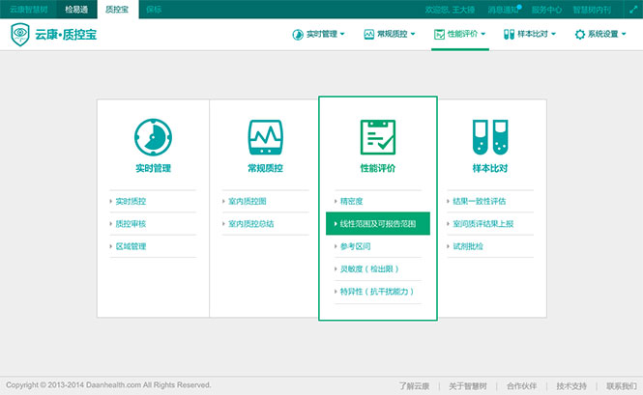Click the 常规质控 card title
Screen dimensions: 643x395
coord(265,168)
